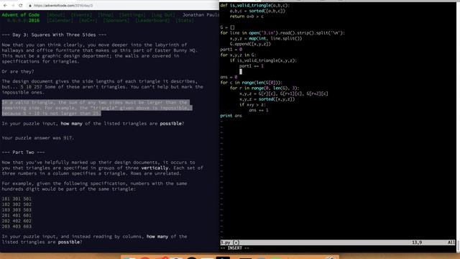Open the [Settings] link
This screenshot has width=460, height=259.
(x=132, y=14)
